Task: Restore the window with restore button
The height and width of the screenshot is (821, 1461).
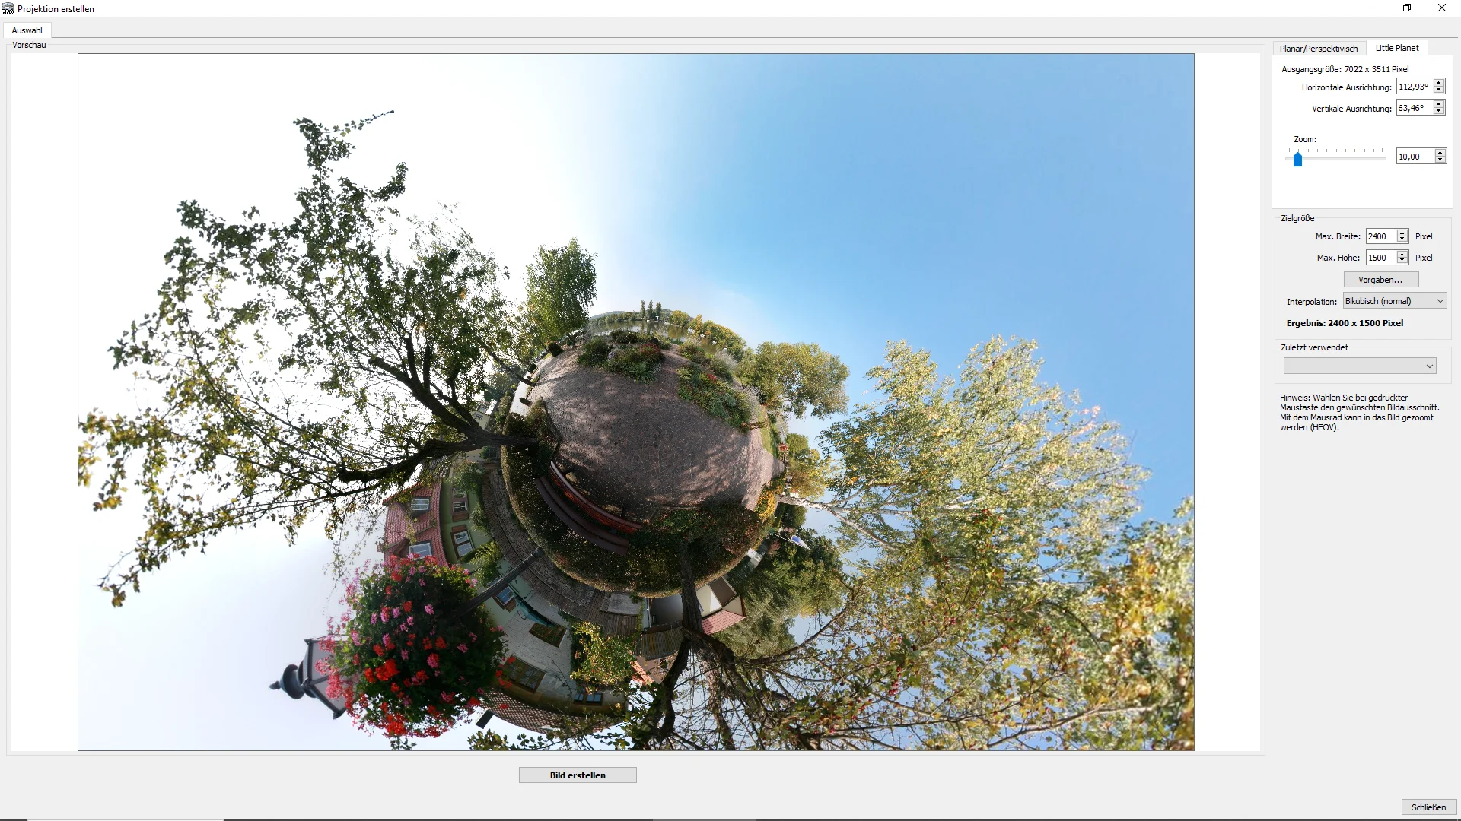Action: tap(1407, 8)
